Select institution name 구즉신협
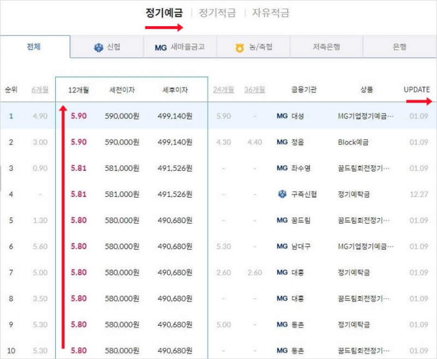This screenshot has width=437, height=359. coord(304,194)
